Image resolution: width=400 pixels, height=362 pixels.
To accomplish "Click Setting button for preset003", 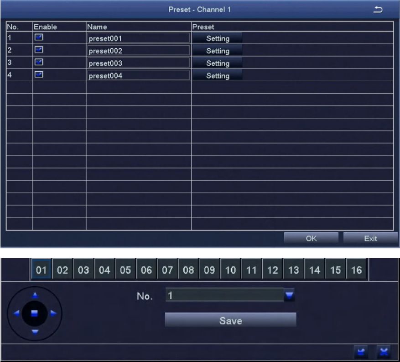I will 217,63.
